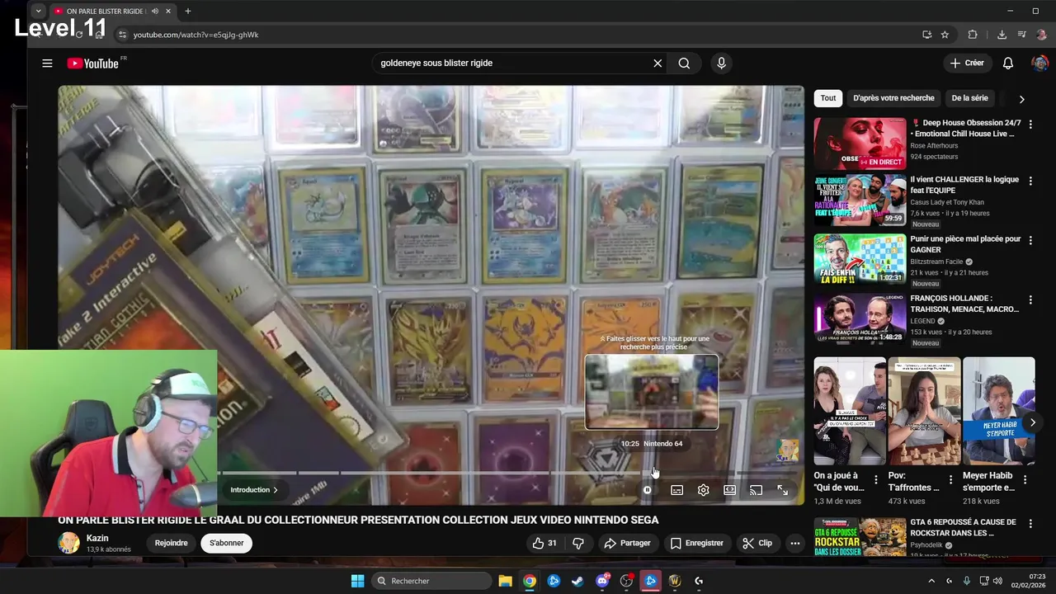Open the Chrome downloads icon

click(1002, 35)
